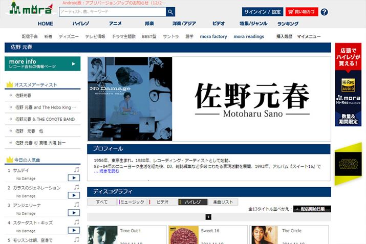Open ランキング navigation item
Screen dimensions: 366x244
point(288,24)
